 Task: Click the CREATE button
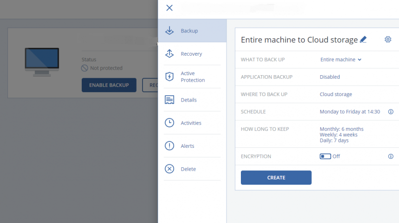click(276, 178)
